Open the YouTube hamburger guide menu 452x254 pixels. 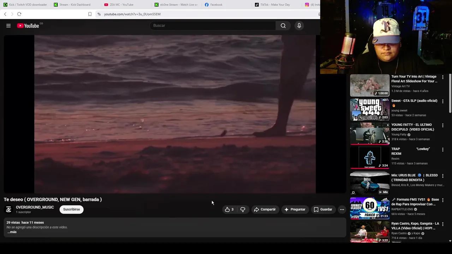pos(8,26)
